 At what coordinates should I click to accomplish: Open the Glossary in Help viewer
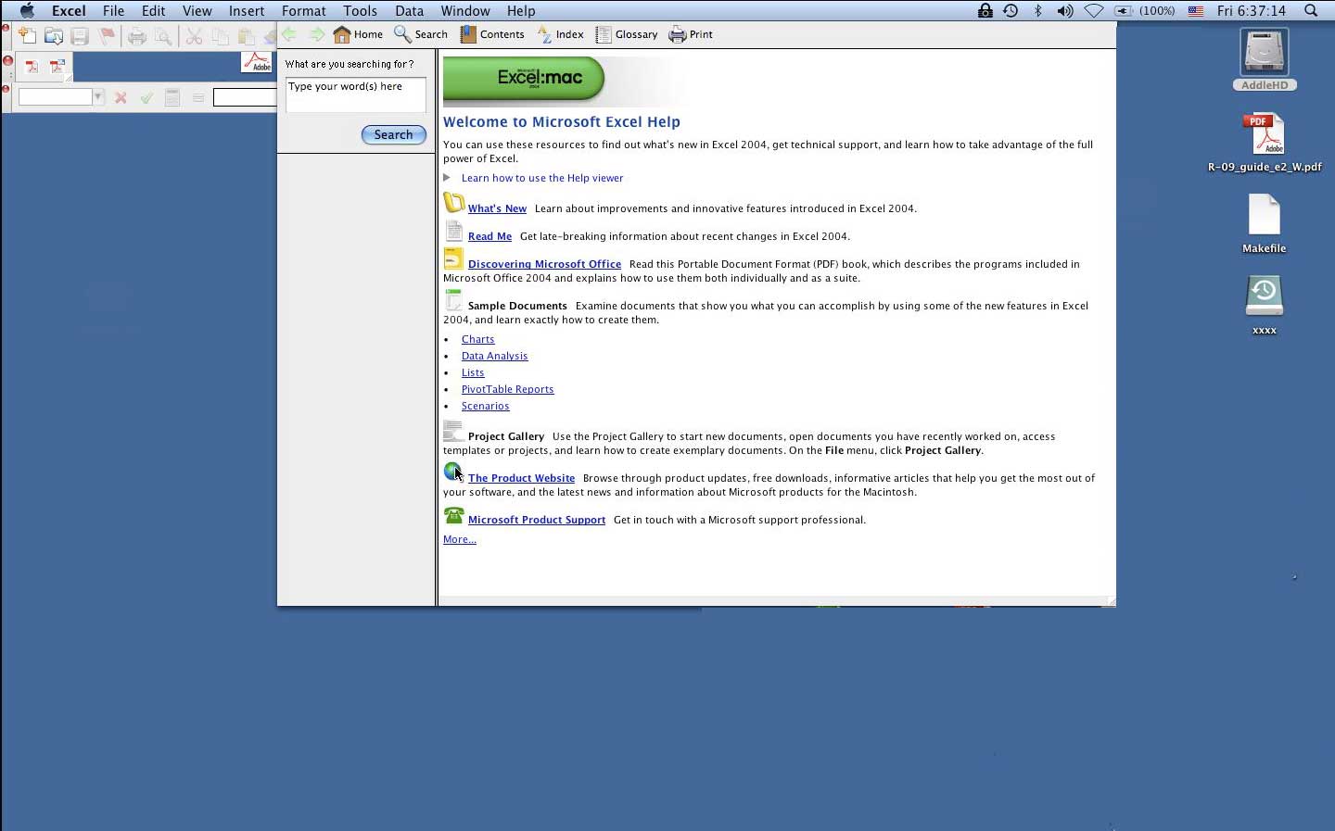click(604, 34)
